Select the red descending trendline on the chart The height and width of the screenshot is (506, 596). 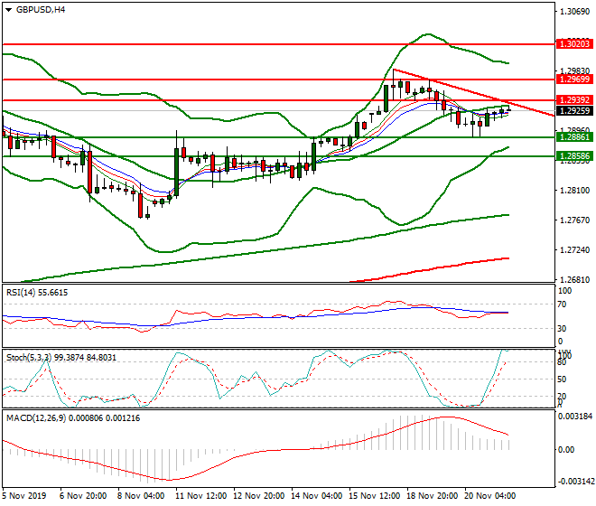coord(473,92)
